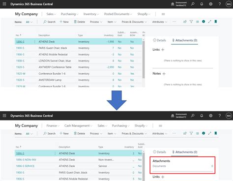
Task: Click filter funnel icon in upper screenshot
Action: [x=191, y=22]
